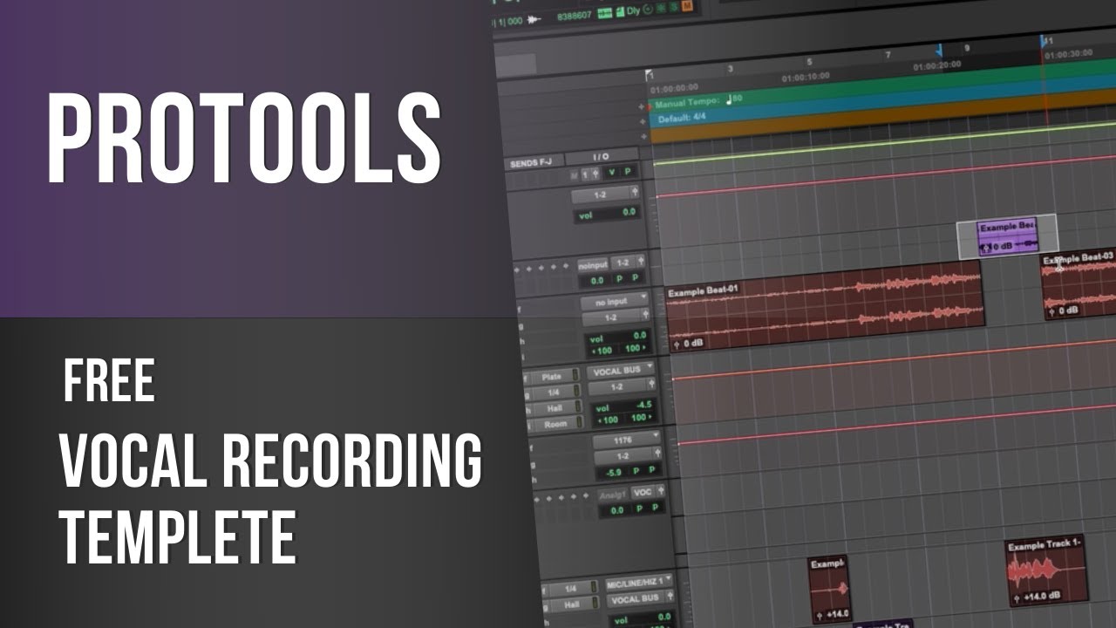Image resolution: width=1116 pixels, height=628 pixels.
Task: Open the I/O column header
Action: (602, 158)
